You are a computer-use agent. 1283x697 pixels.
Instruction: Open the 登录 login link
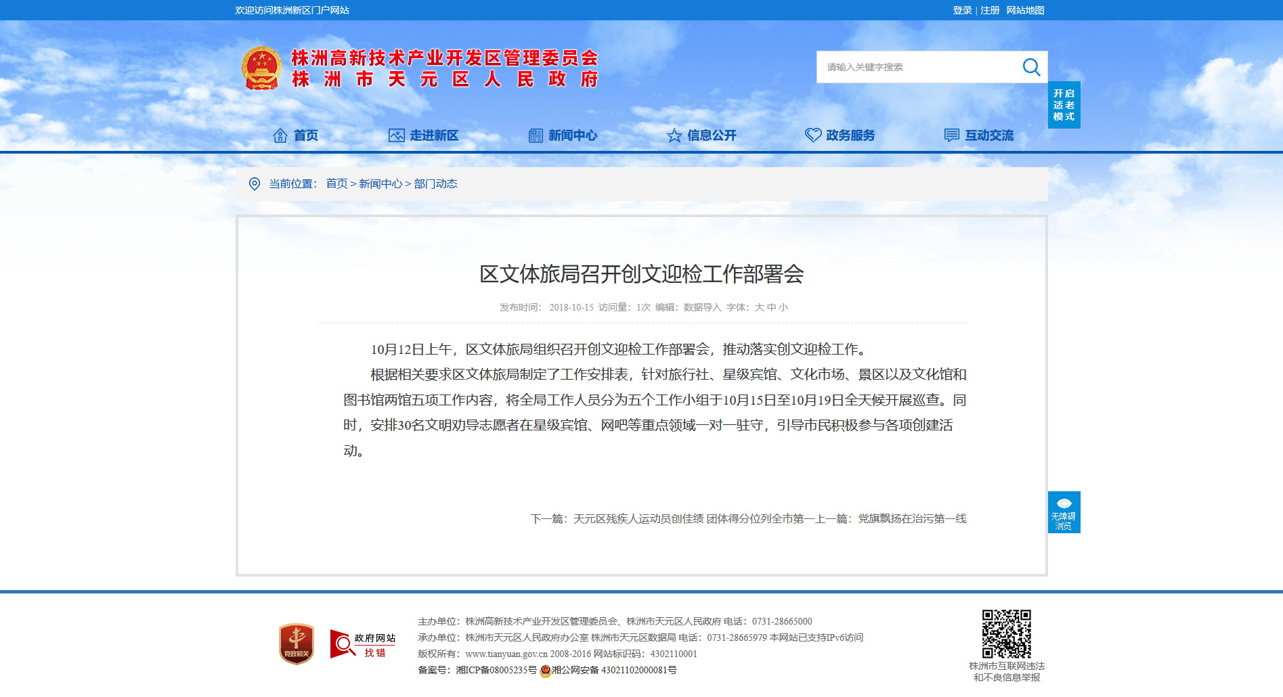962,10
